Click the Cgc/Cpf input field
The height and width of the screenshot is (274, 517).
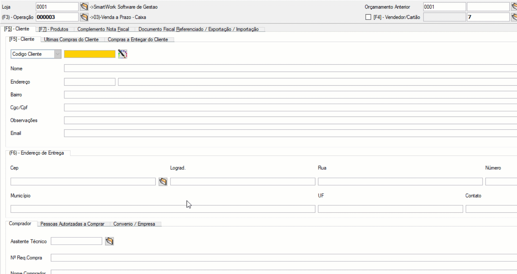point(290,108)
